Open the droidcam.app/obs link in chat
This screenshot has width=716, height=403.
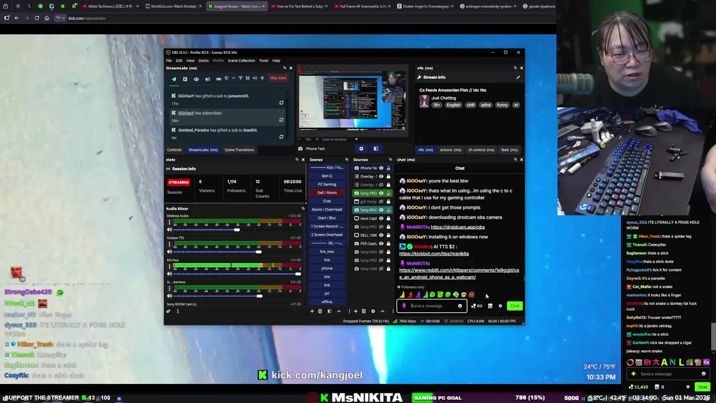[x=458, y=227]
